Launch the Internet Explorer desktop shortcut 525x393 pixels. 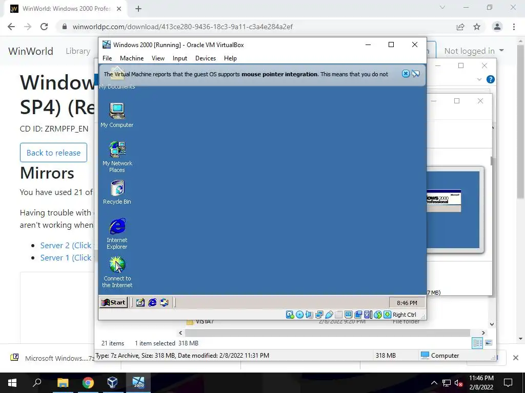117,233
